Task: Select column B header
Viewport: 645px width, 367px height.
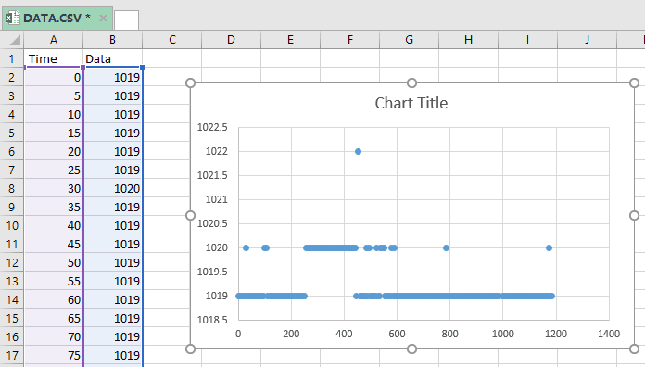Action: coord(112,40)
